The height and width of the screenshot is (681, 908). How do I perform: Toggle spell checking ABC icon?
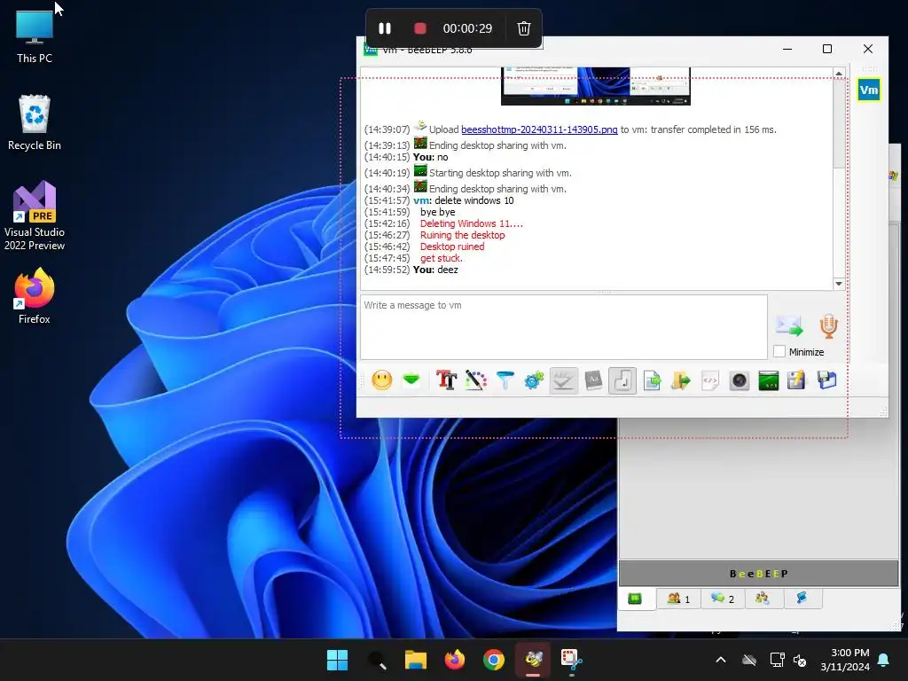(563, 380)
